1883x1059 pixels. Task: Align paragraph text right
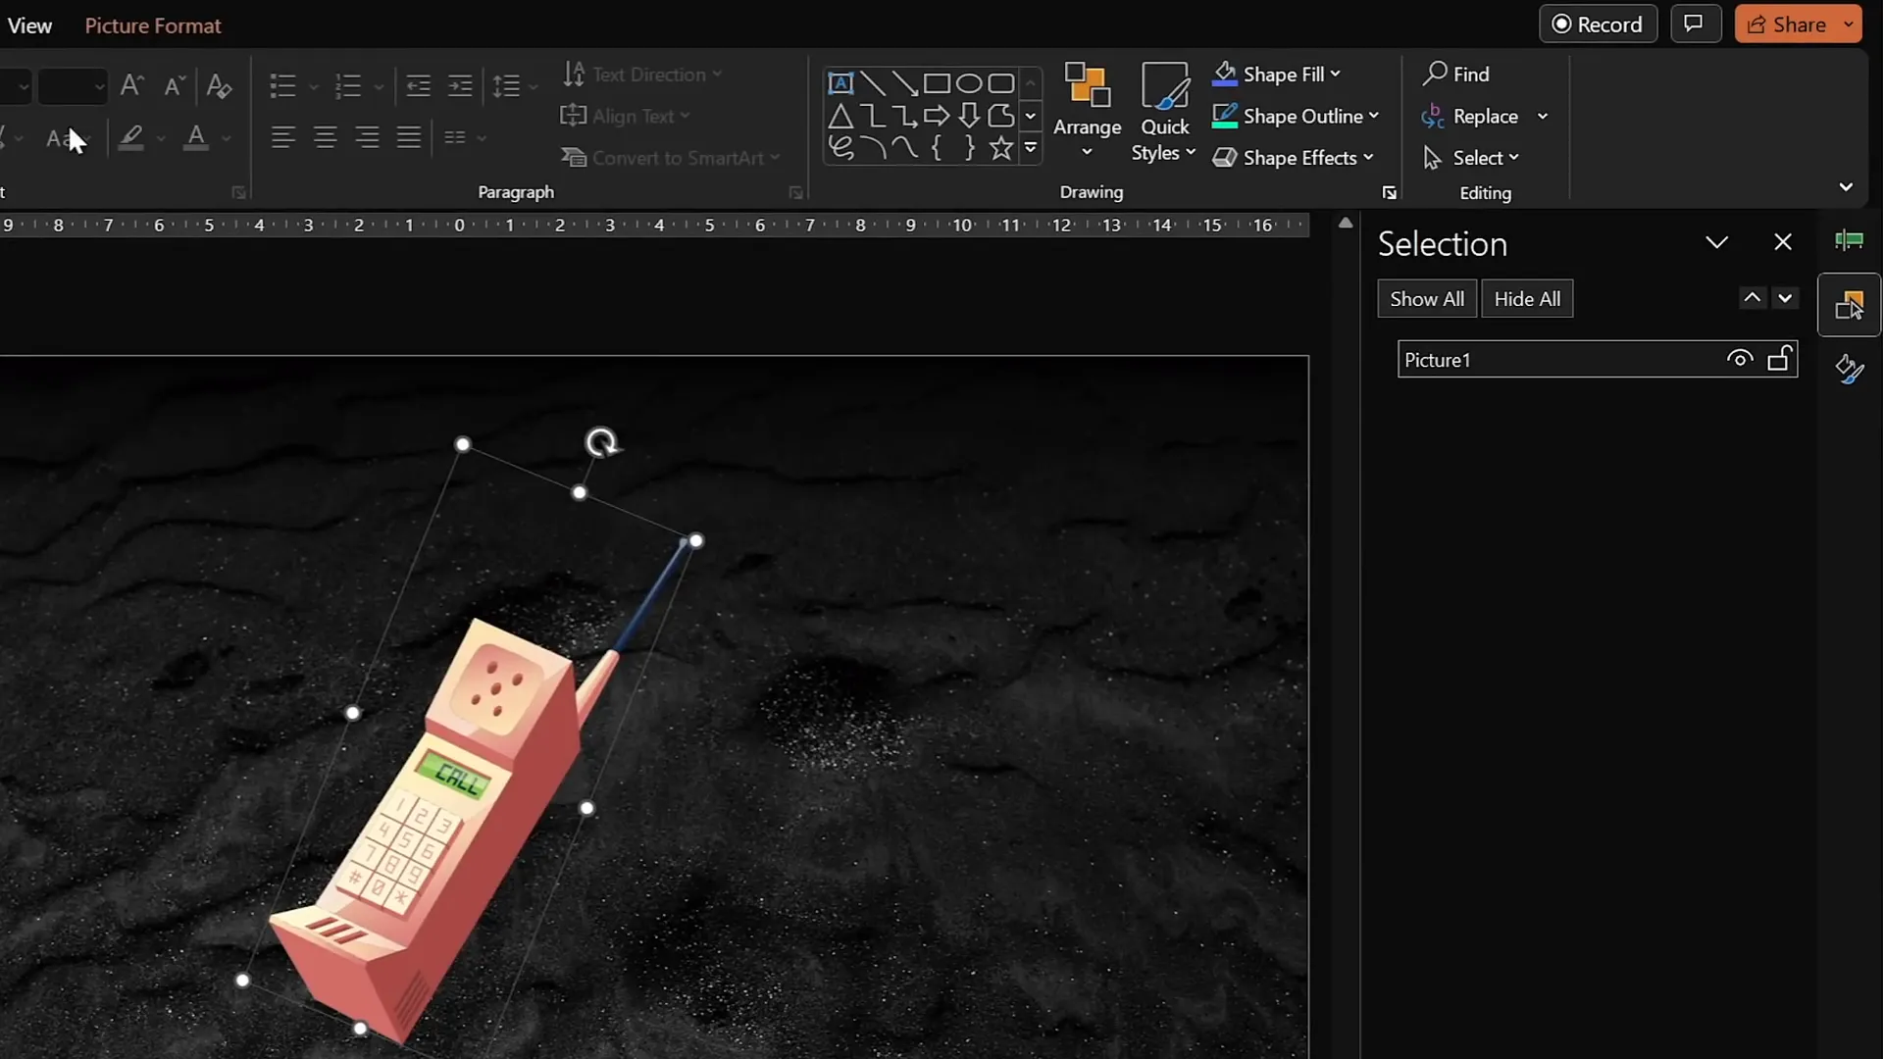[x=368, y=137]
